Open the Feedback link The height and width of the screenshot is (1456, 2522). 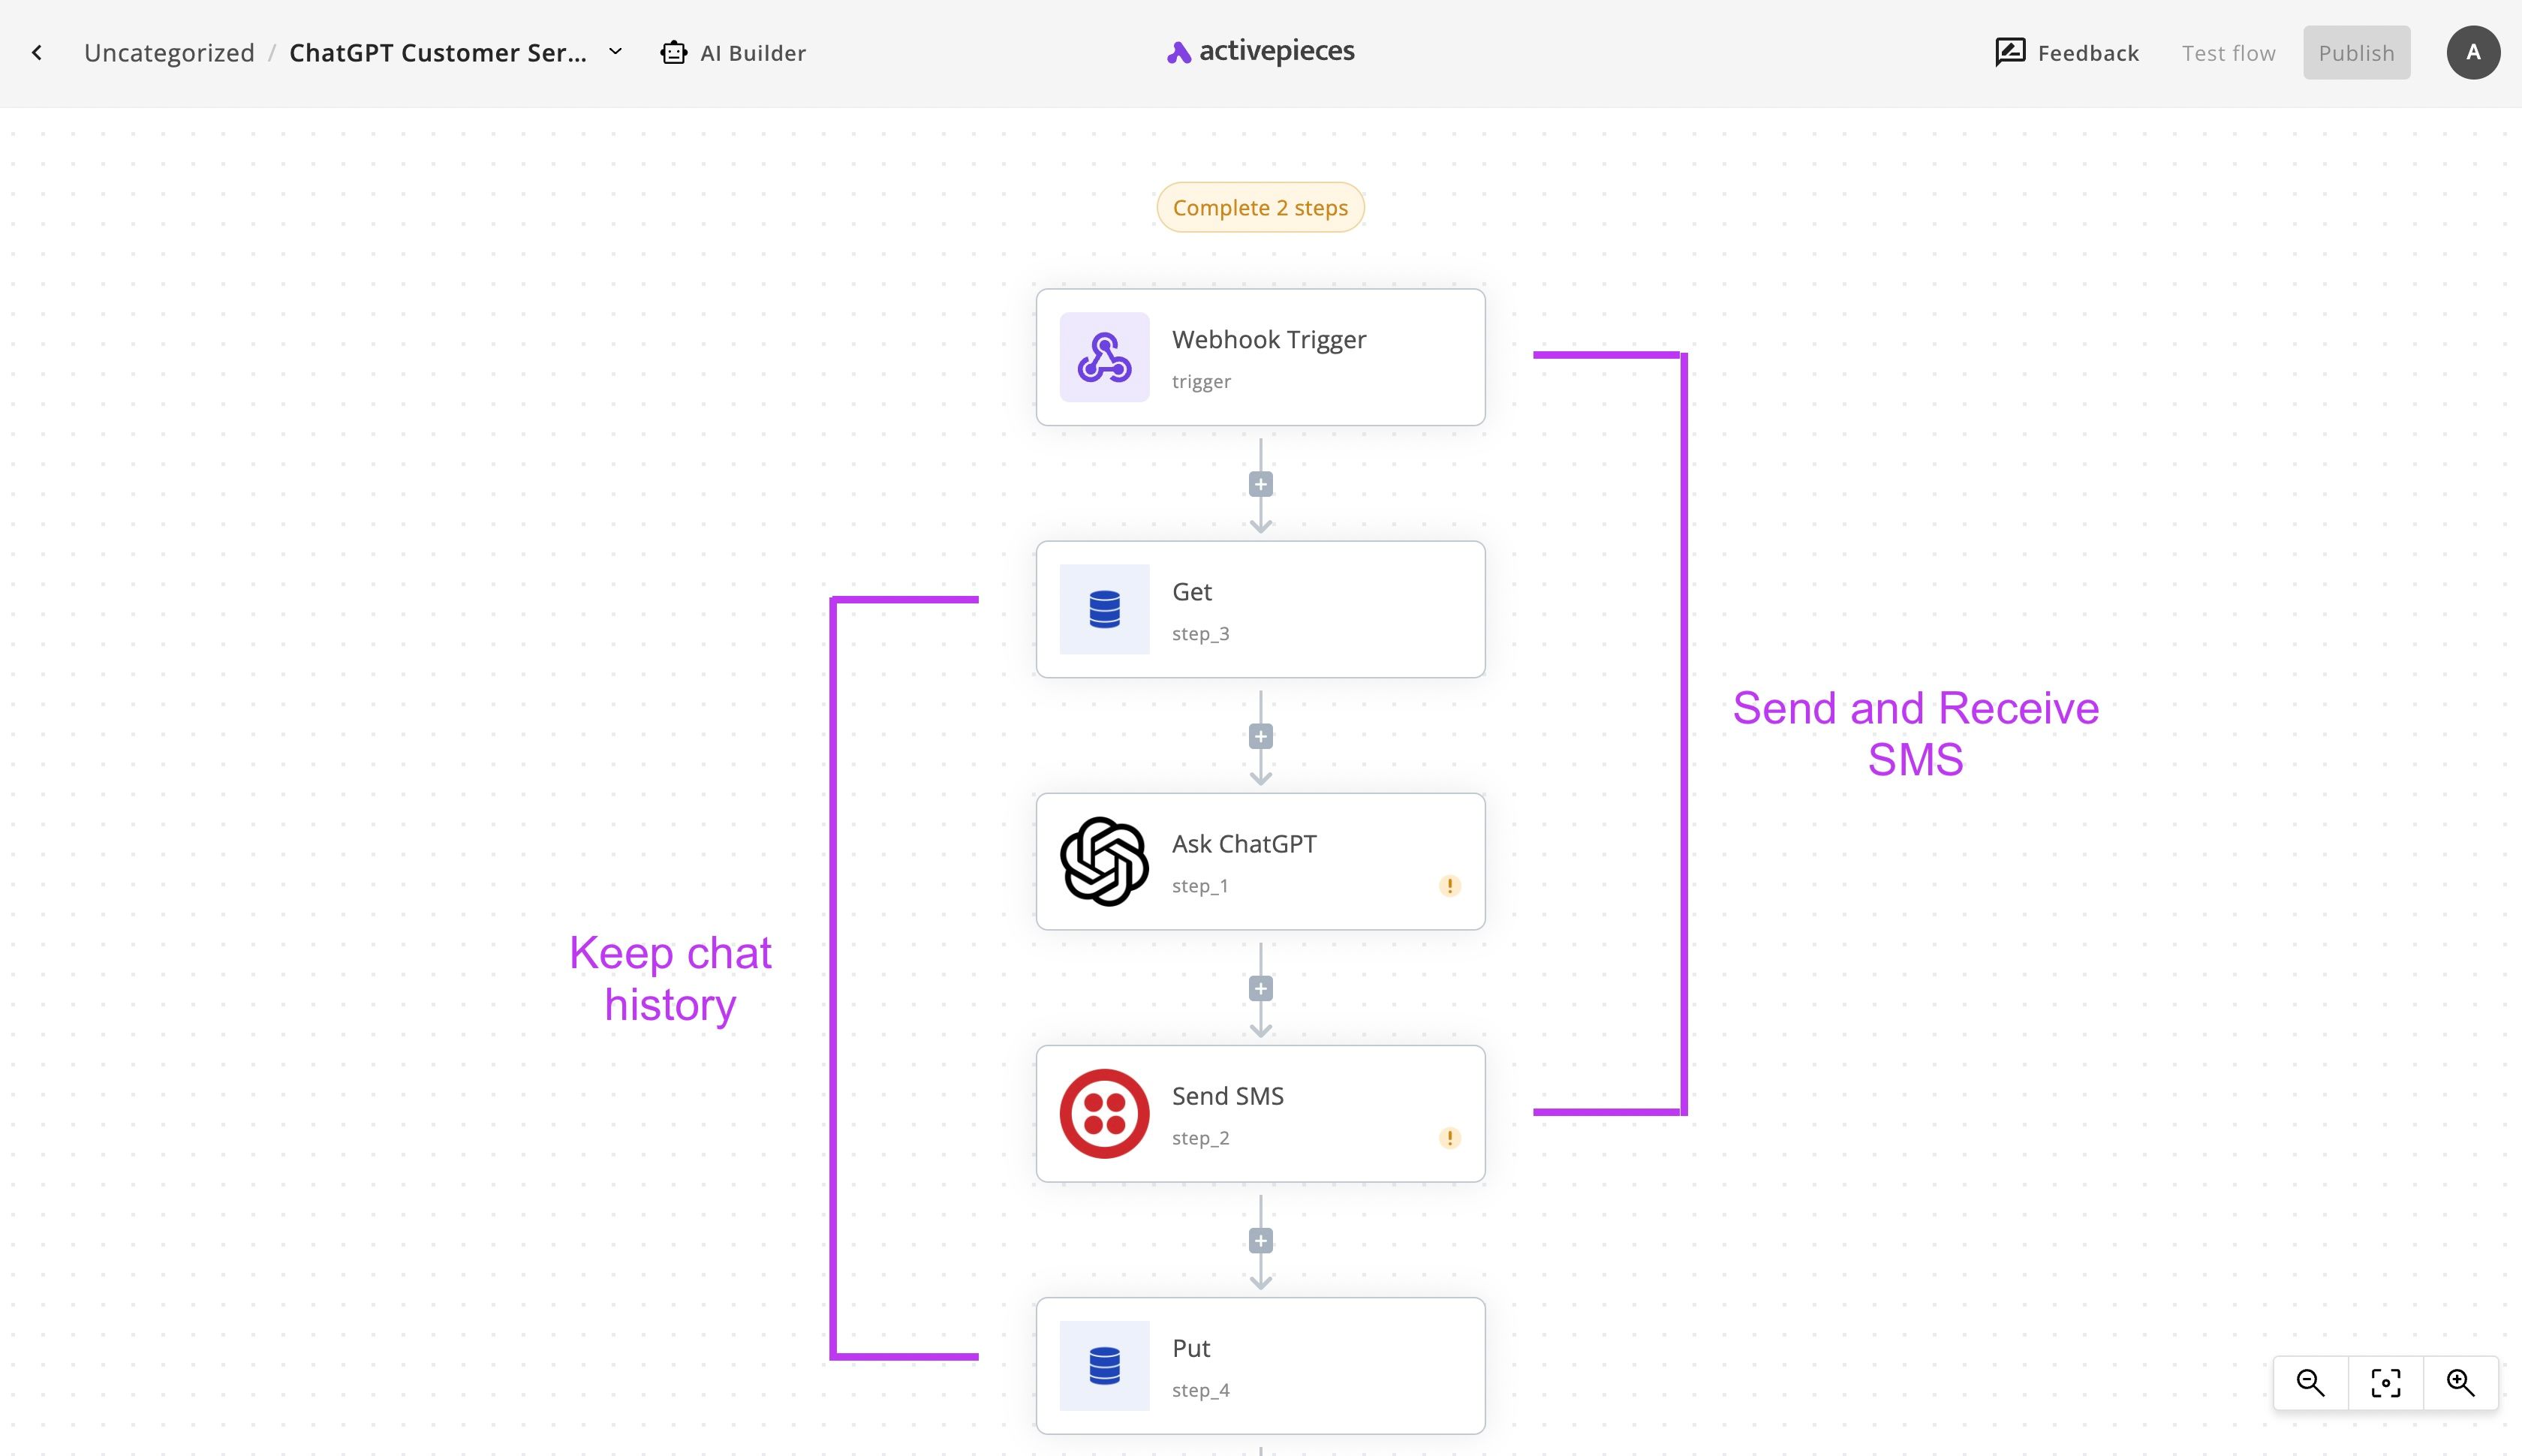(x=2067, y=53)
